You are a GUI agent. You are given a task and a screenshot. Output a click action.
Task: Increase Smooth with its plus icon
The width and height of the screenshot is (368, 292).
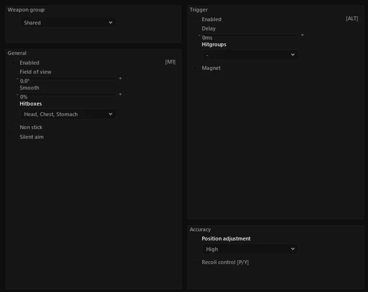click(120, 94)
